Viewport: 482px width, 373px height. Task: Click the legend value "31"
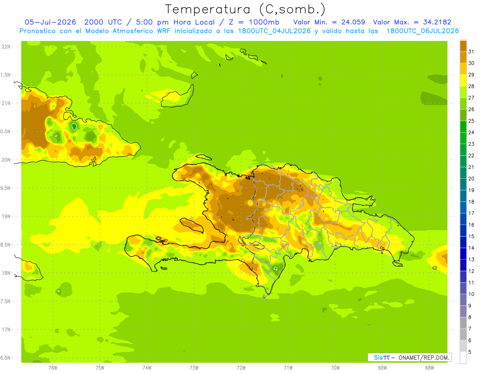click(x=471, y=52)
